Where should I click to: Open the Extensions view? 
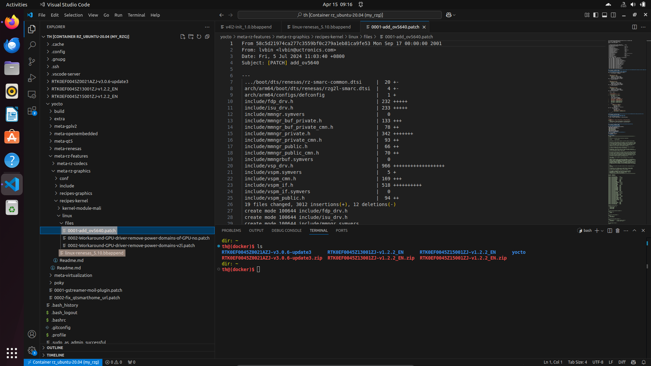(32, 111)
